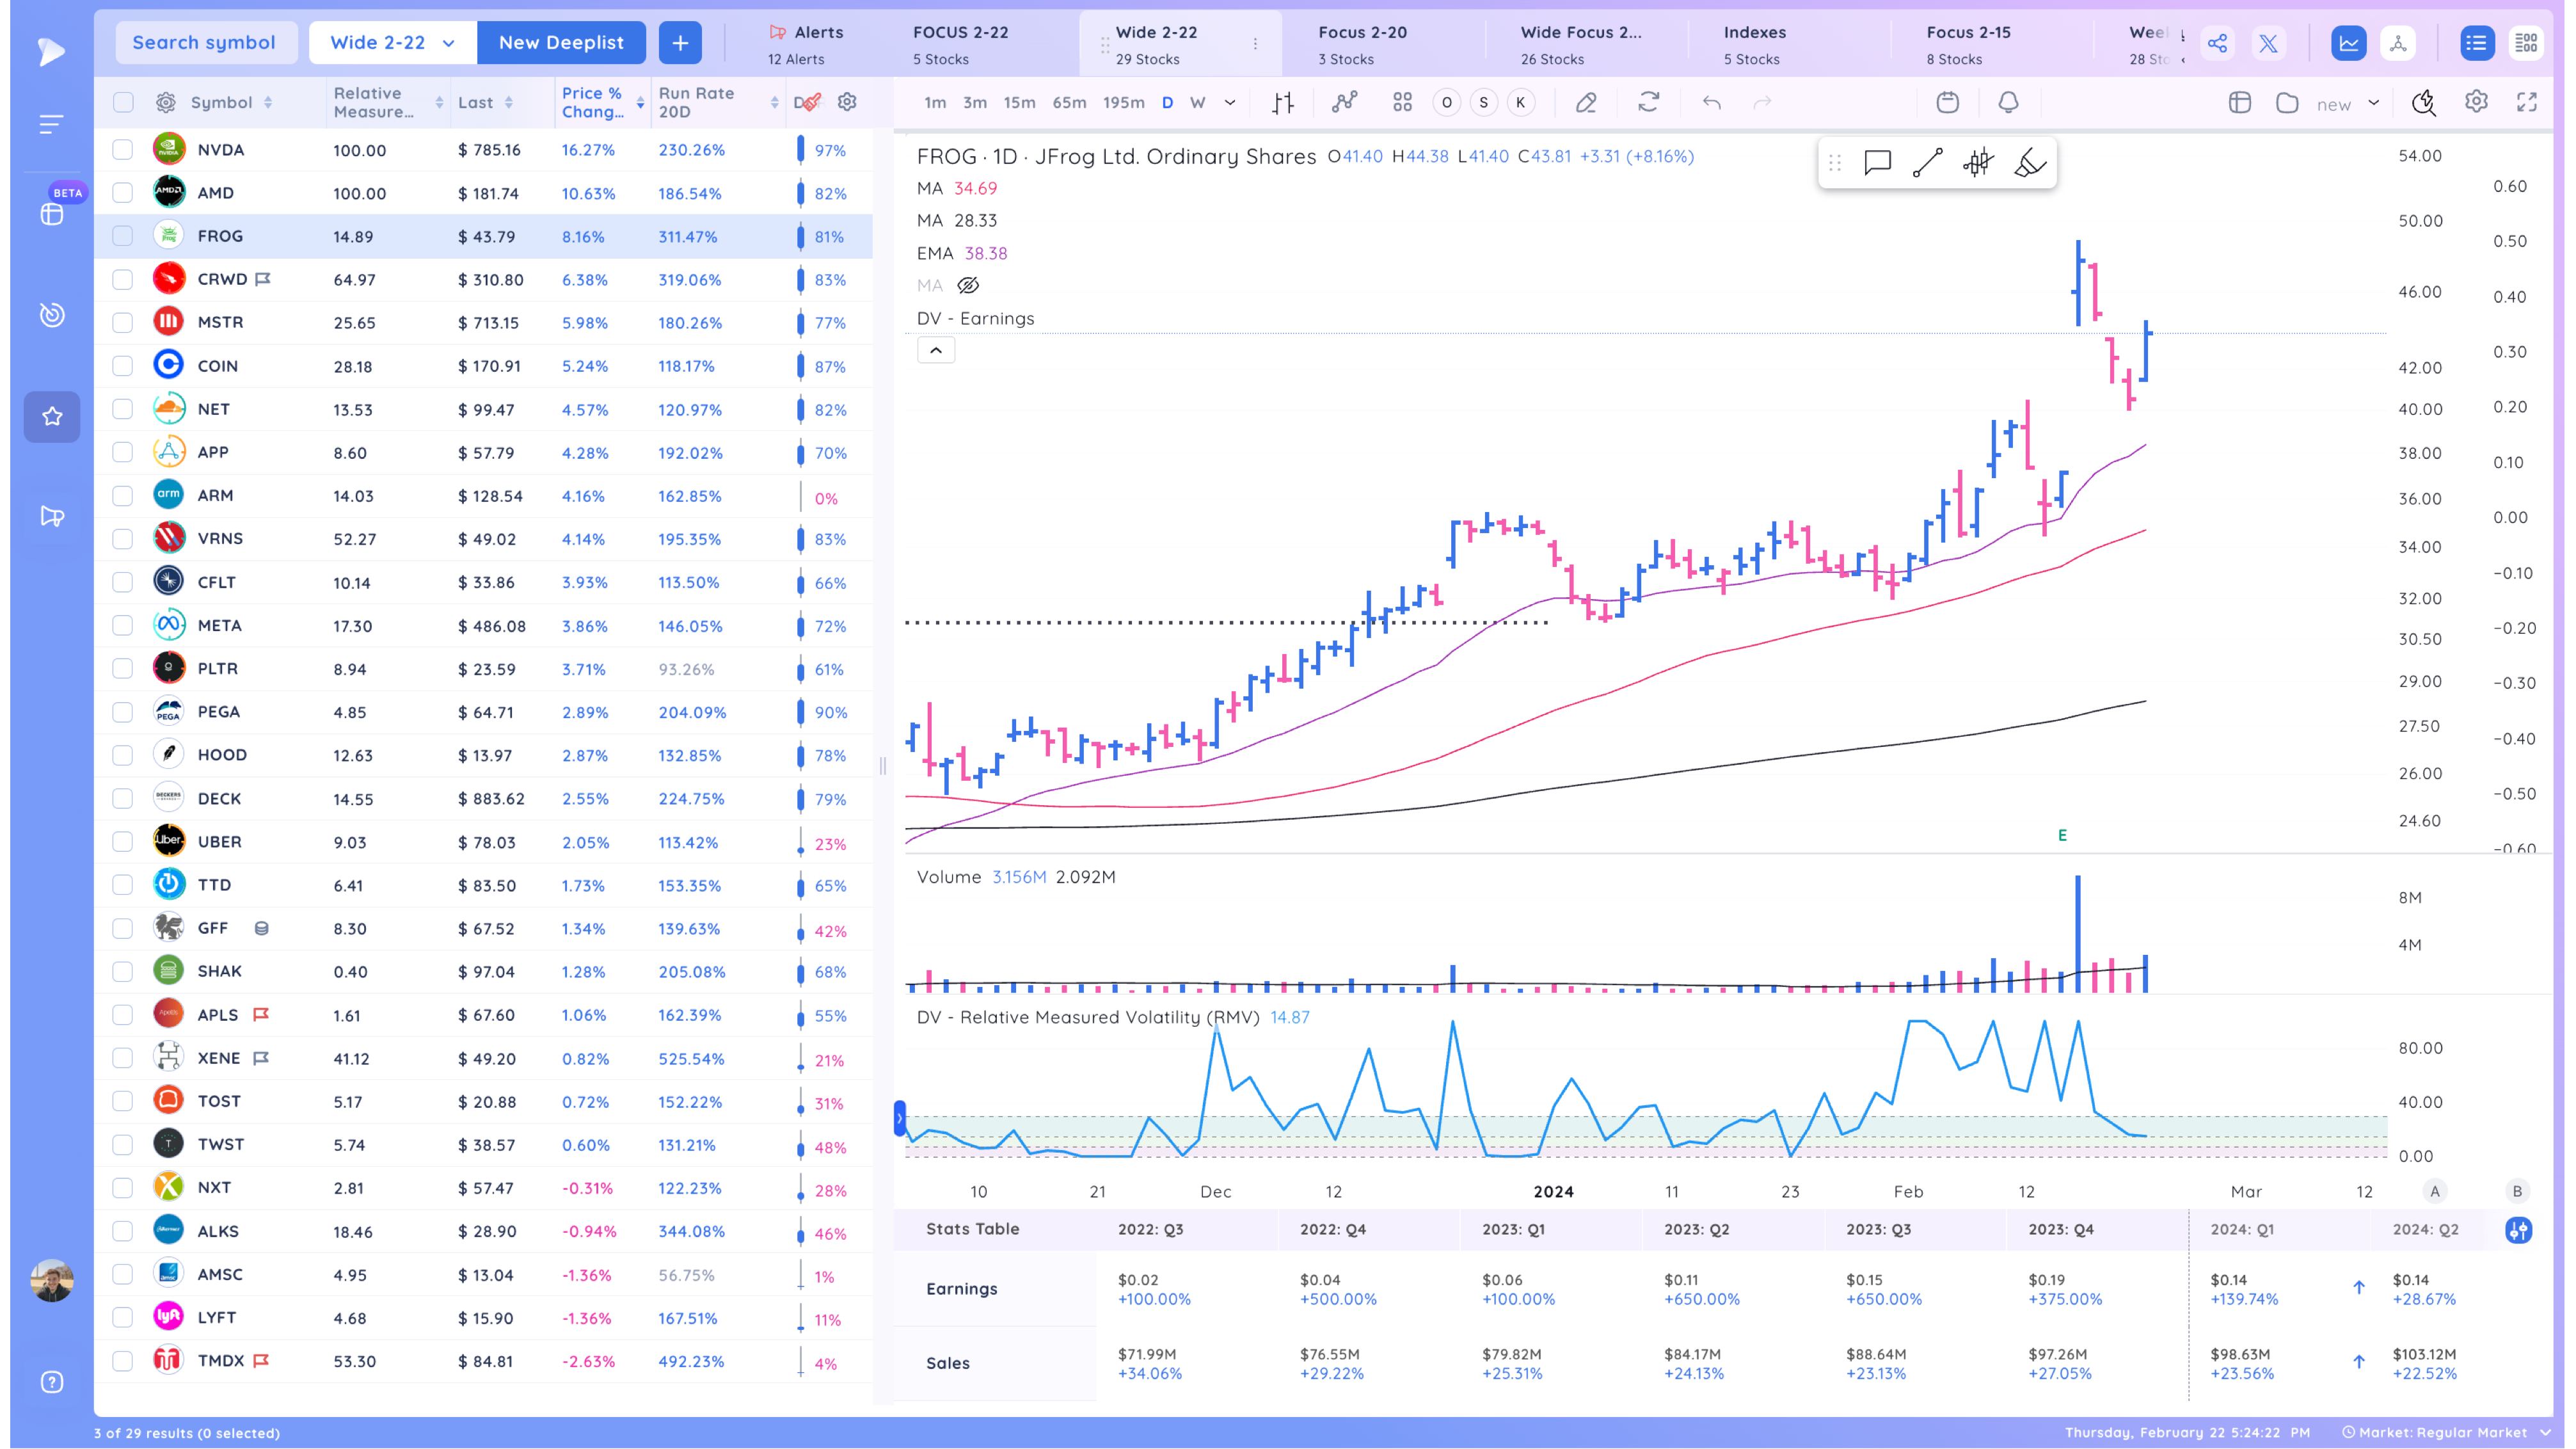
Task: Sort by Symbol column arrows
Action: coord(268,103)
